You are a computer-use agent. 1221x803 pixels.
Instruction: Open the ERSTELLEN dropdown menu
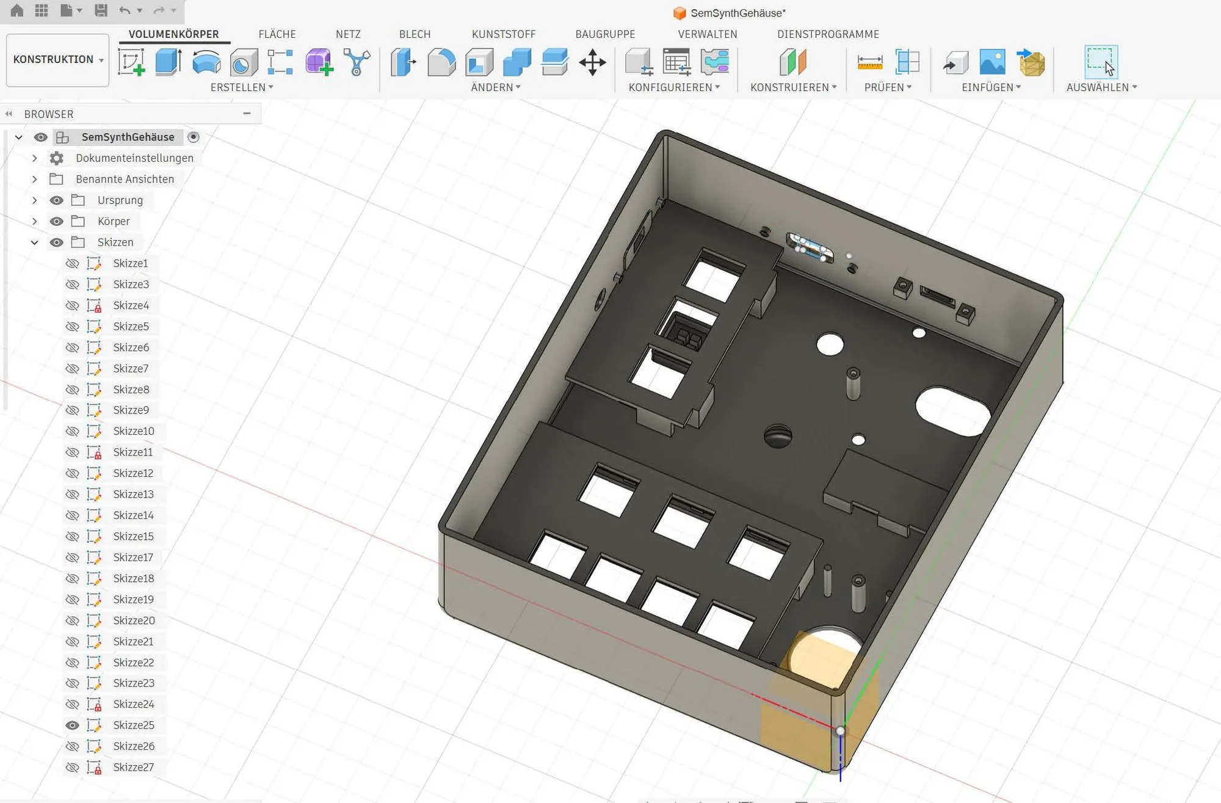click(242, 87)
